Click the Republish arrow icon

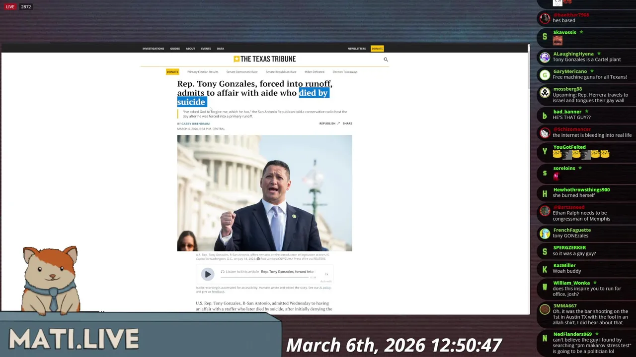338,123
